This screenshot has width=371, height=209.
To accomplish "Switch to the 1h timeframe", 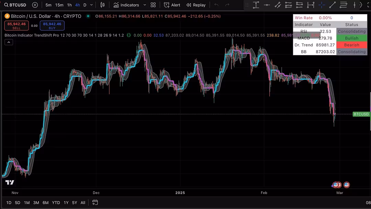I will tap(69, 5).
